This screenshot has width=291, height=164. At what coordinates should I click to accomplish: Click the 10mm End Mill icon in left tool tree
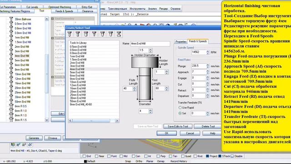click(x=11, y=74)
